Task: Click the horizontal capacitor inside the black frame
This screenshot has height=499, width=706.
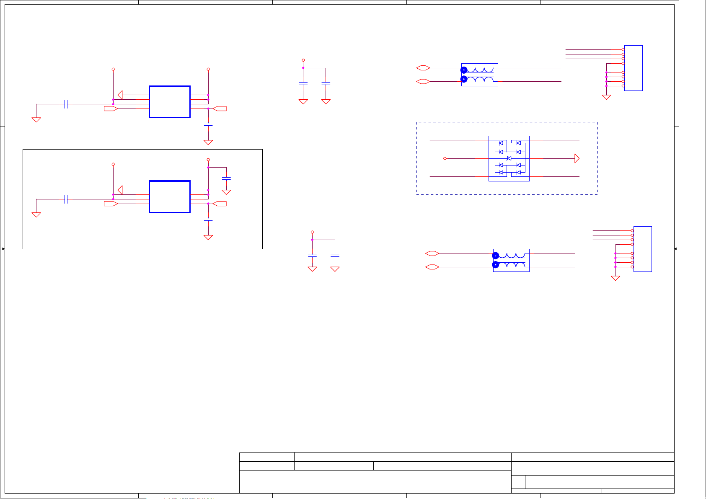Action: pyautogui.click(x=66, y=199)
